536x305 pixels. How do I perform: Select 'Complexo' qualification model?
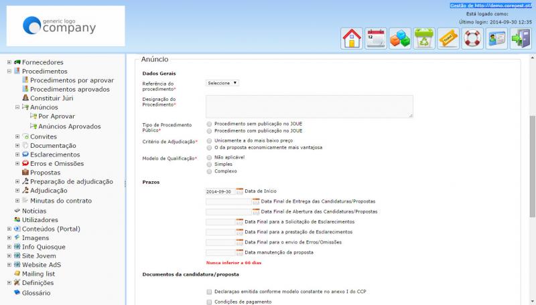coord(210,171)
